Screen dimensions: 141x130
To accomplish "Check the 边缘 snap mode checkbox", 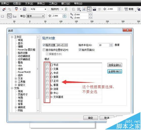I will 47,89.
